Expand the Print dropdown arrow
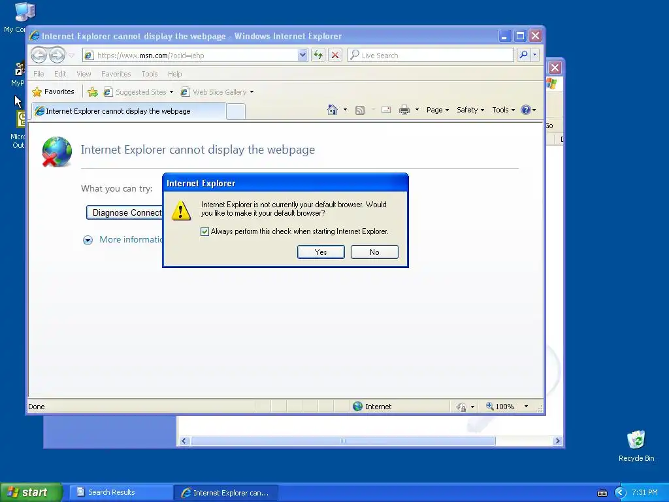The width and height of the screenshot is (669, 502). (x=417, y=110)
